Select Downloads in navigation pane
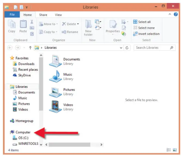 pyautogui.click(x=24, y=64)
